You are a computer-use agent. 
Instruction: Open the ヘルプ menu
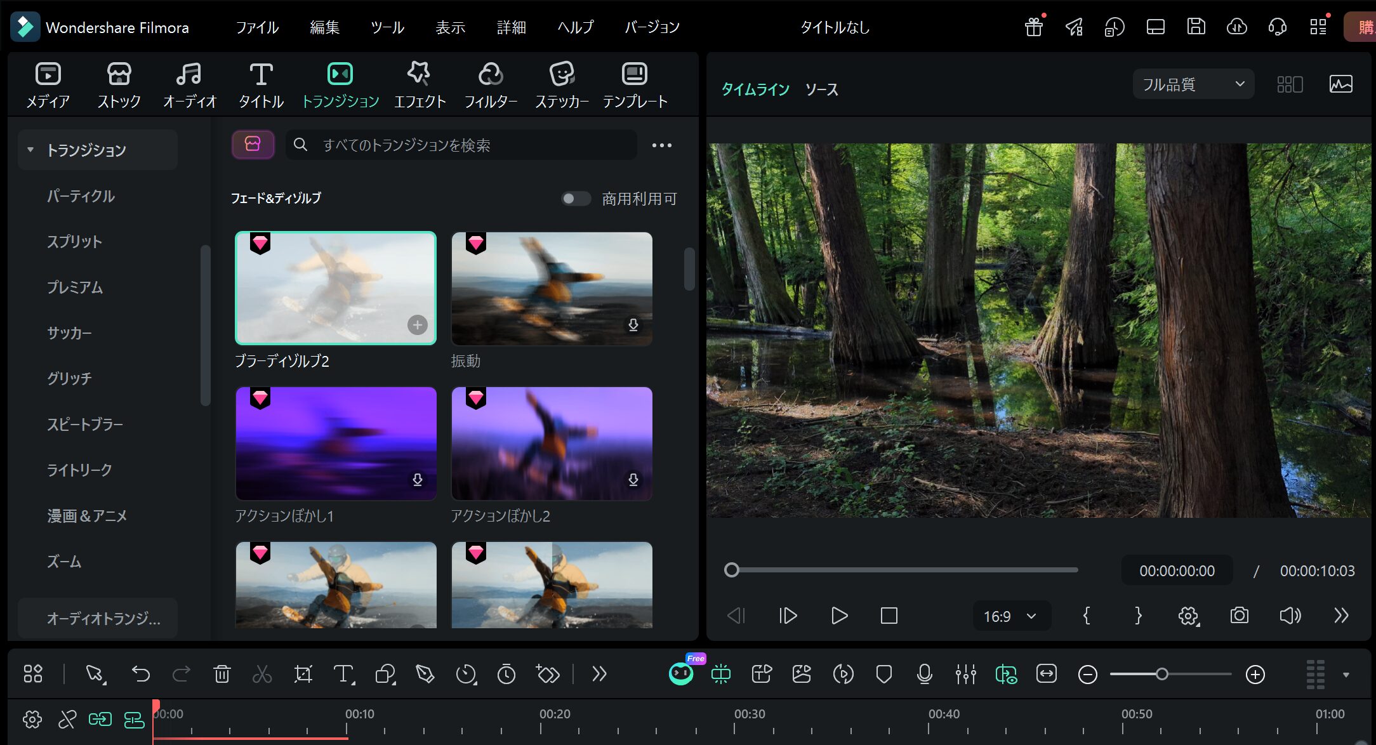pyautogui.click(x=576, y=27)
